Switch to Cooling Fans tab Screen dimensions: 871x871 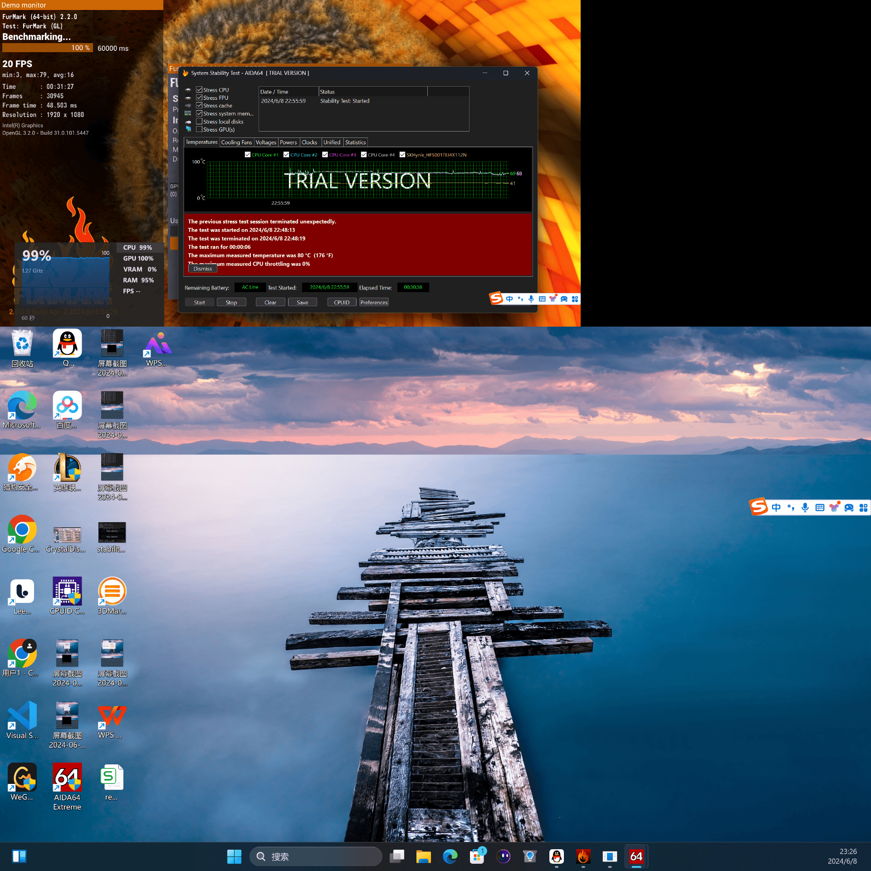(x=236, y=142)
